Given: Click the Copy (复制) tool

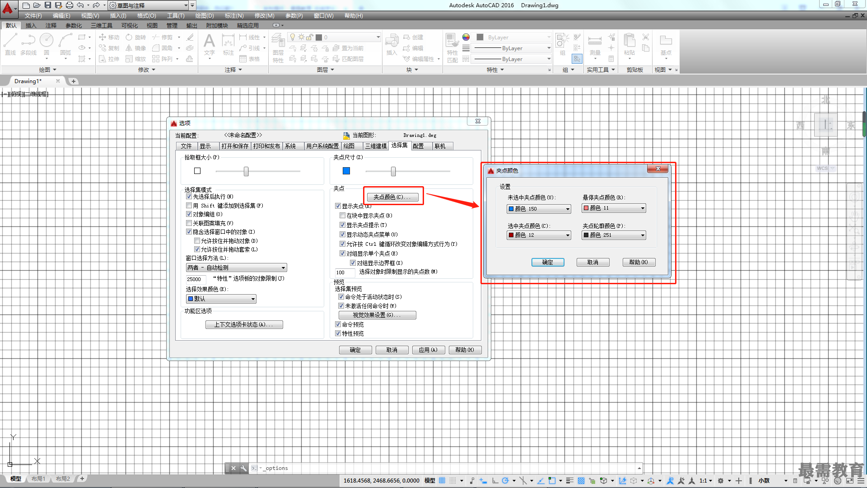Looking at the screenshot, I should tap(109, 48).
